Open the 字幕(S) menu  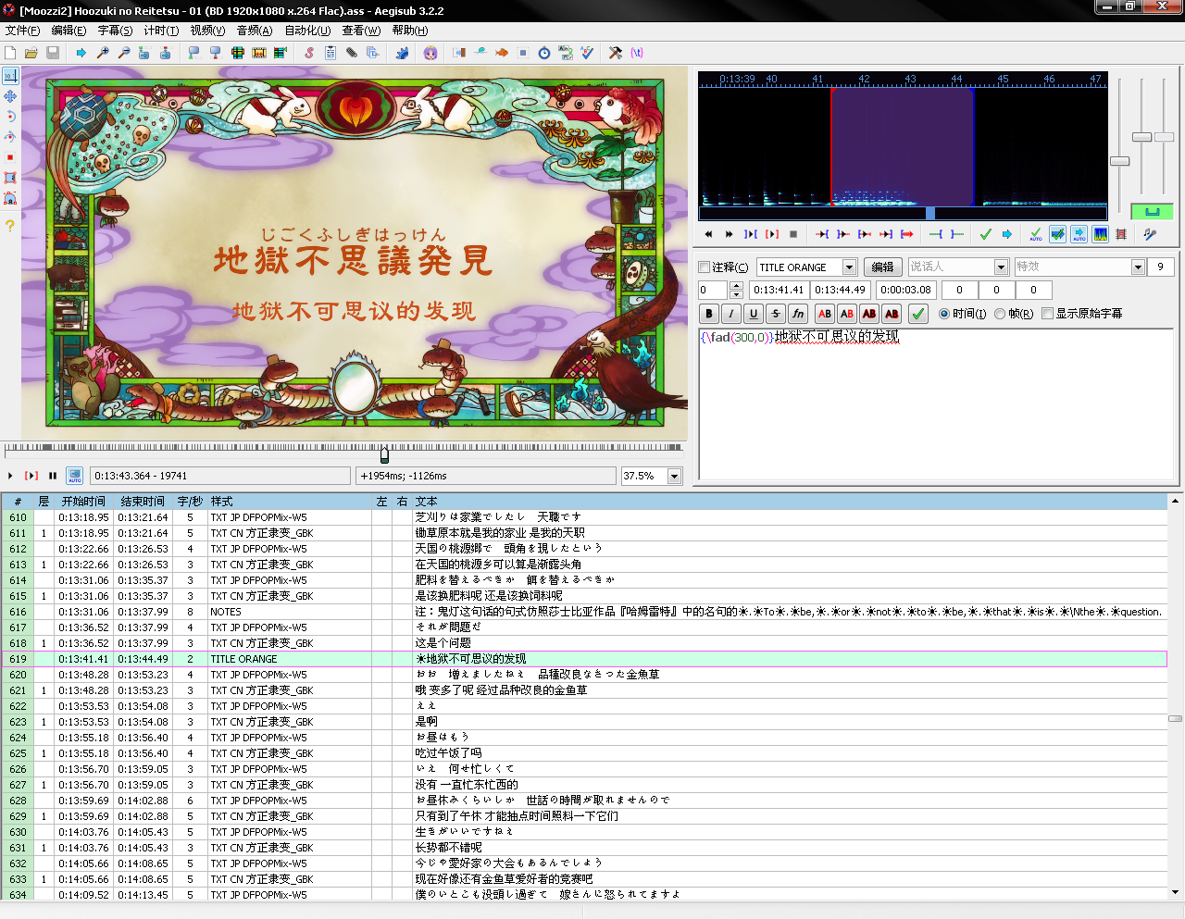[x=115, y=31]
